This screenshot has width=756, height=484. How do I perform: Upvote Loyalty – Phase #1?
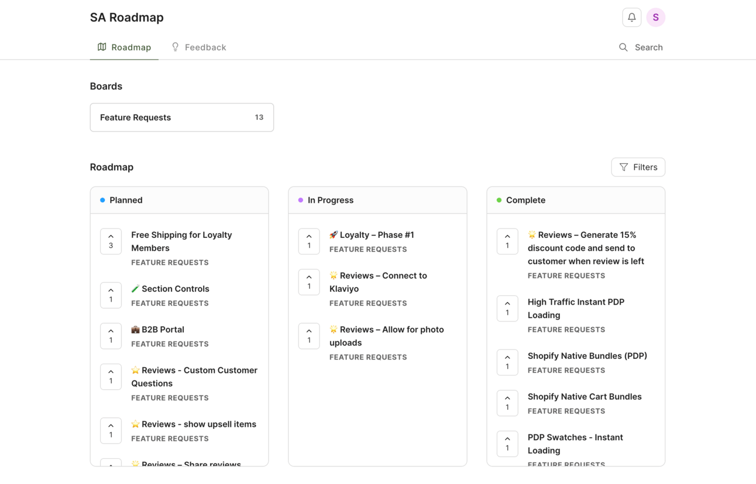point(309,241)
